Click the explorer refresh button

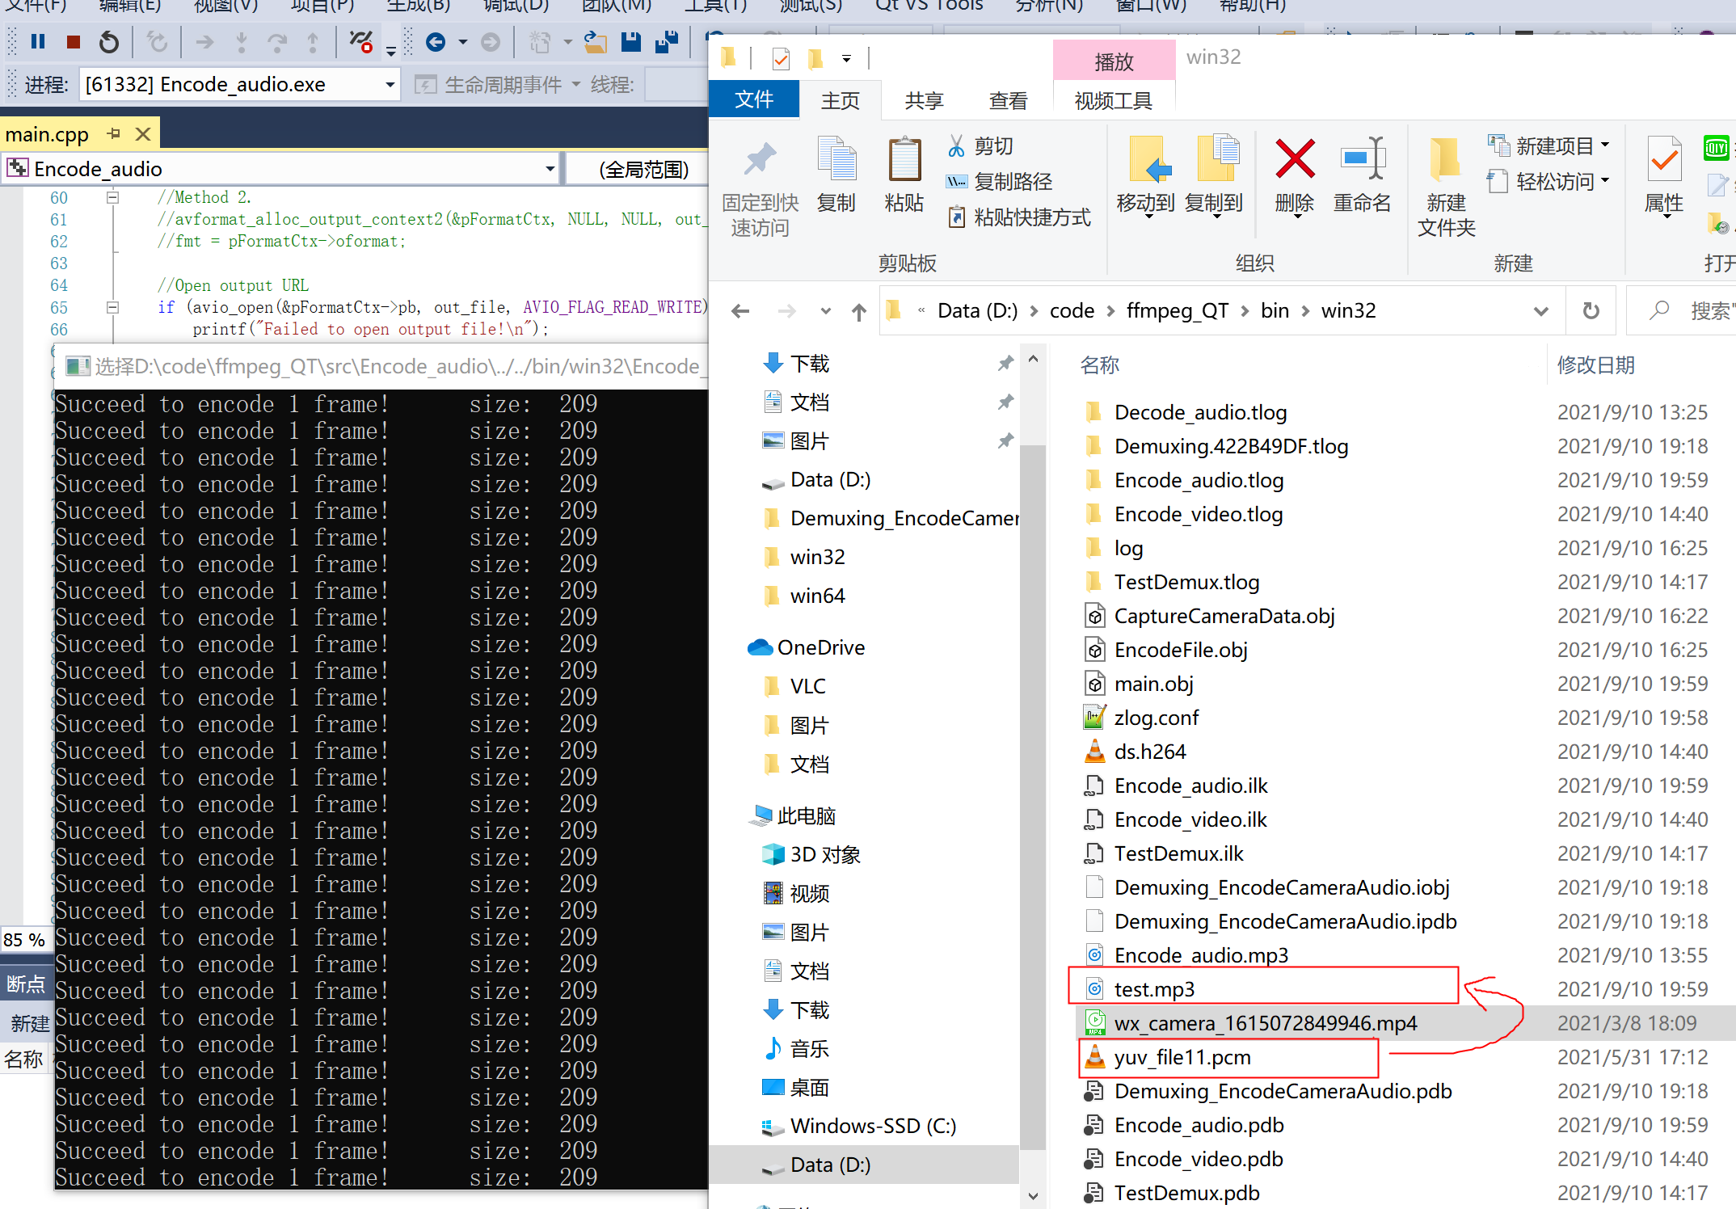pos(1591,311)
